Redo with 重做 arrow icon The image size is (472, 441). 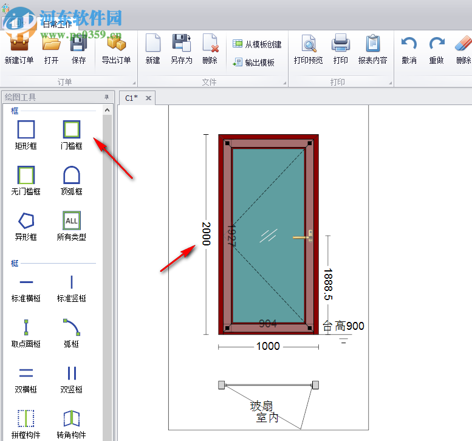pyautogui.click(x=437, y=43)
